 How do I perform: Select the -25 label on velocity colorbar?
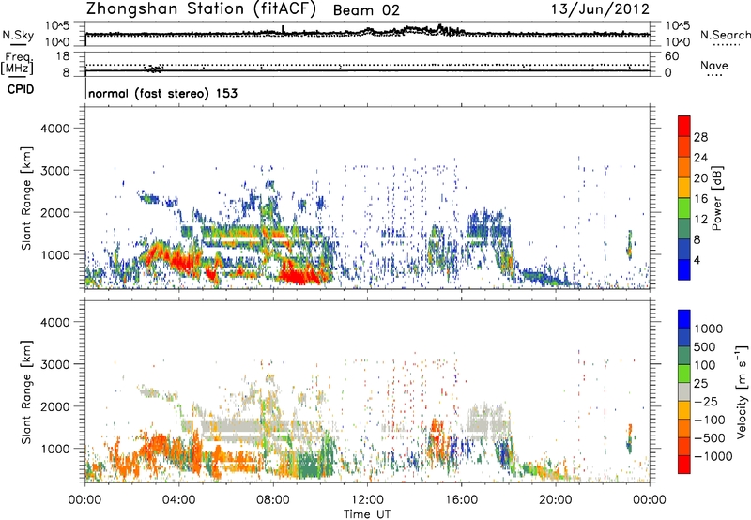pyautogui.click(x=706, y=401)
